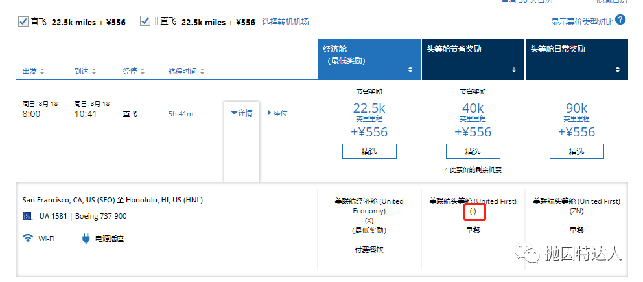This screenshot has height=282, width=643.
Task: Sort by 出发 departure column
Action: pyautogui.click(x=34, y=71)
